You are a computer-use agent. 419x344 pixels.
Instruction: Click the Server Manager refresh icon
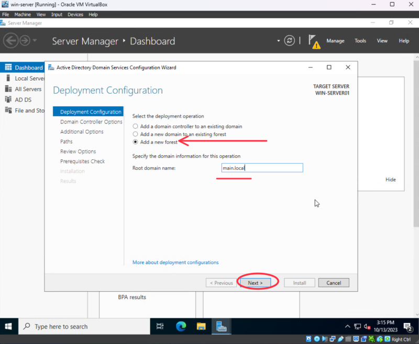290,41
